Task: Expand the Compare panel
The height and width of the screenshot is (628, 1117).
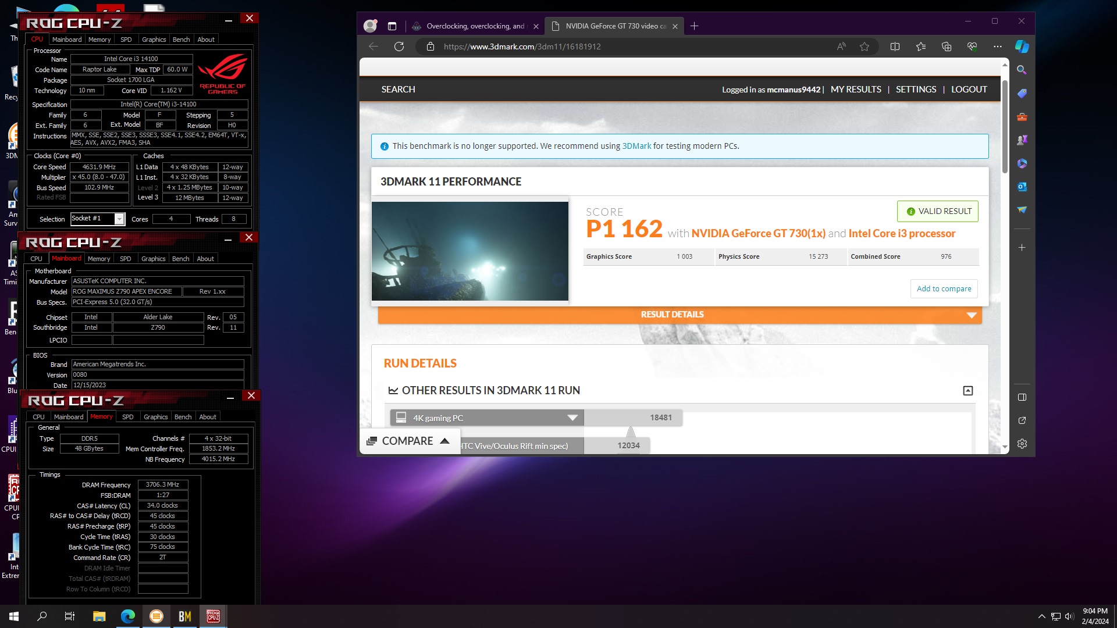Action: pos(410,441)
